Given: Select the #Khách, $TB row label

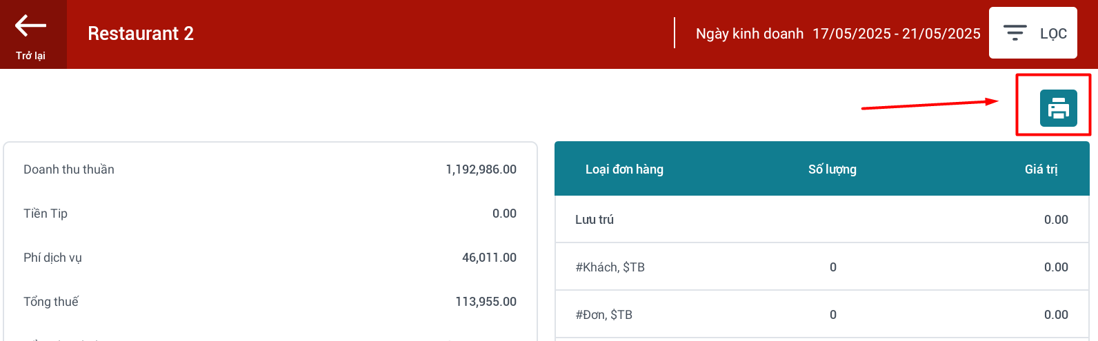Looking at the screenshot, I should click(x=610, y=267).
